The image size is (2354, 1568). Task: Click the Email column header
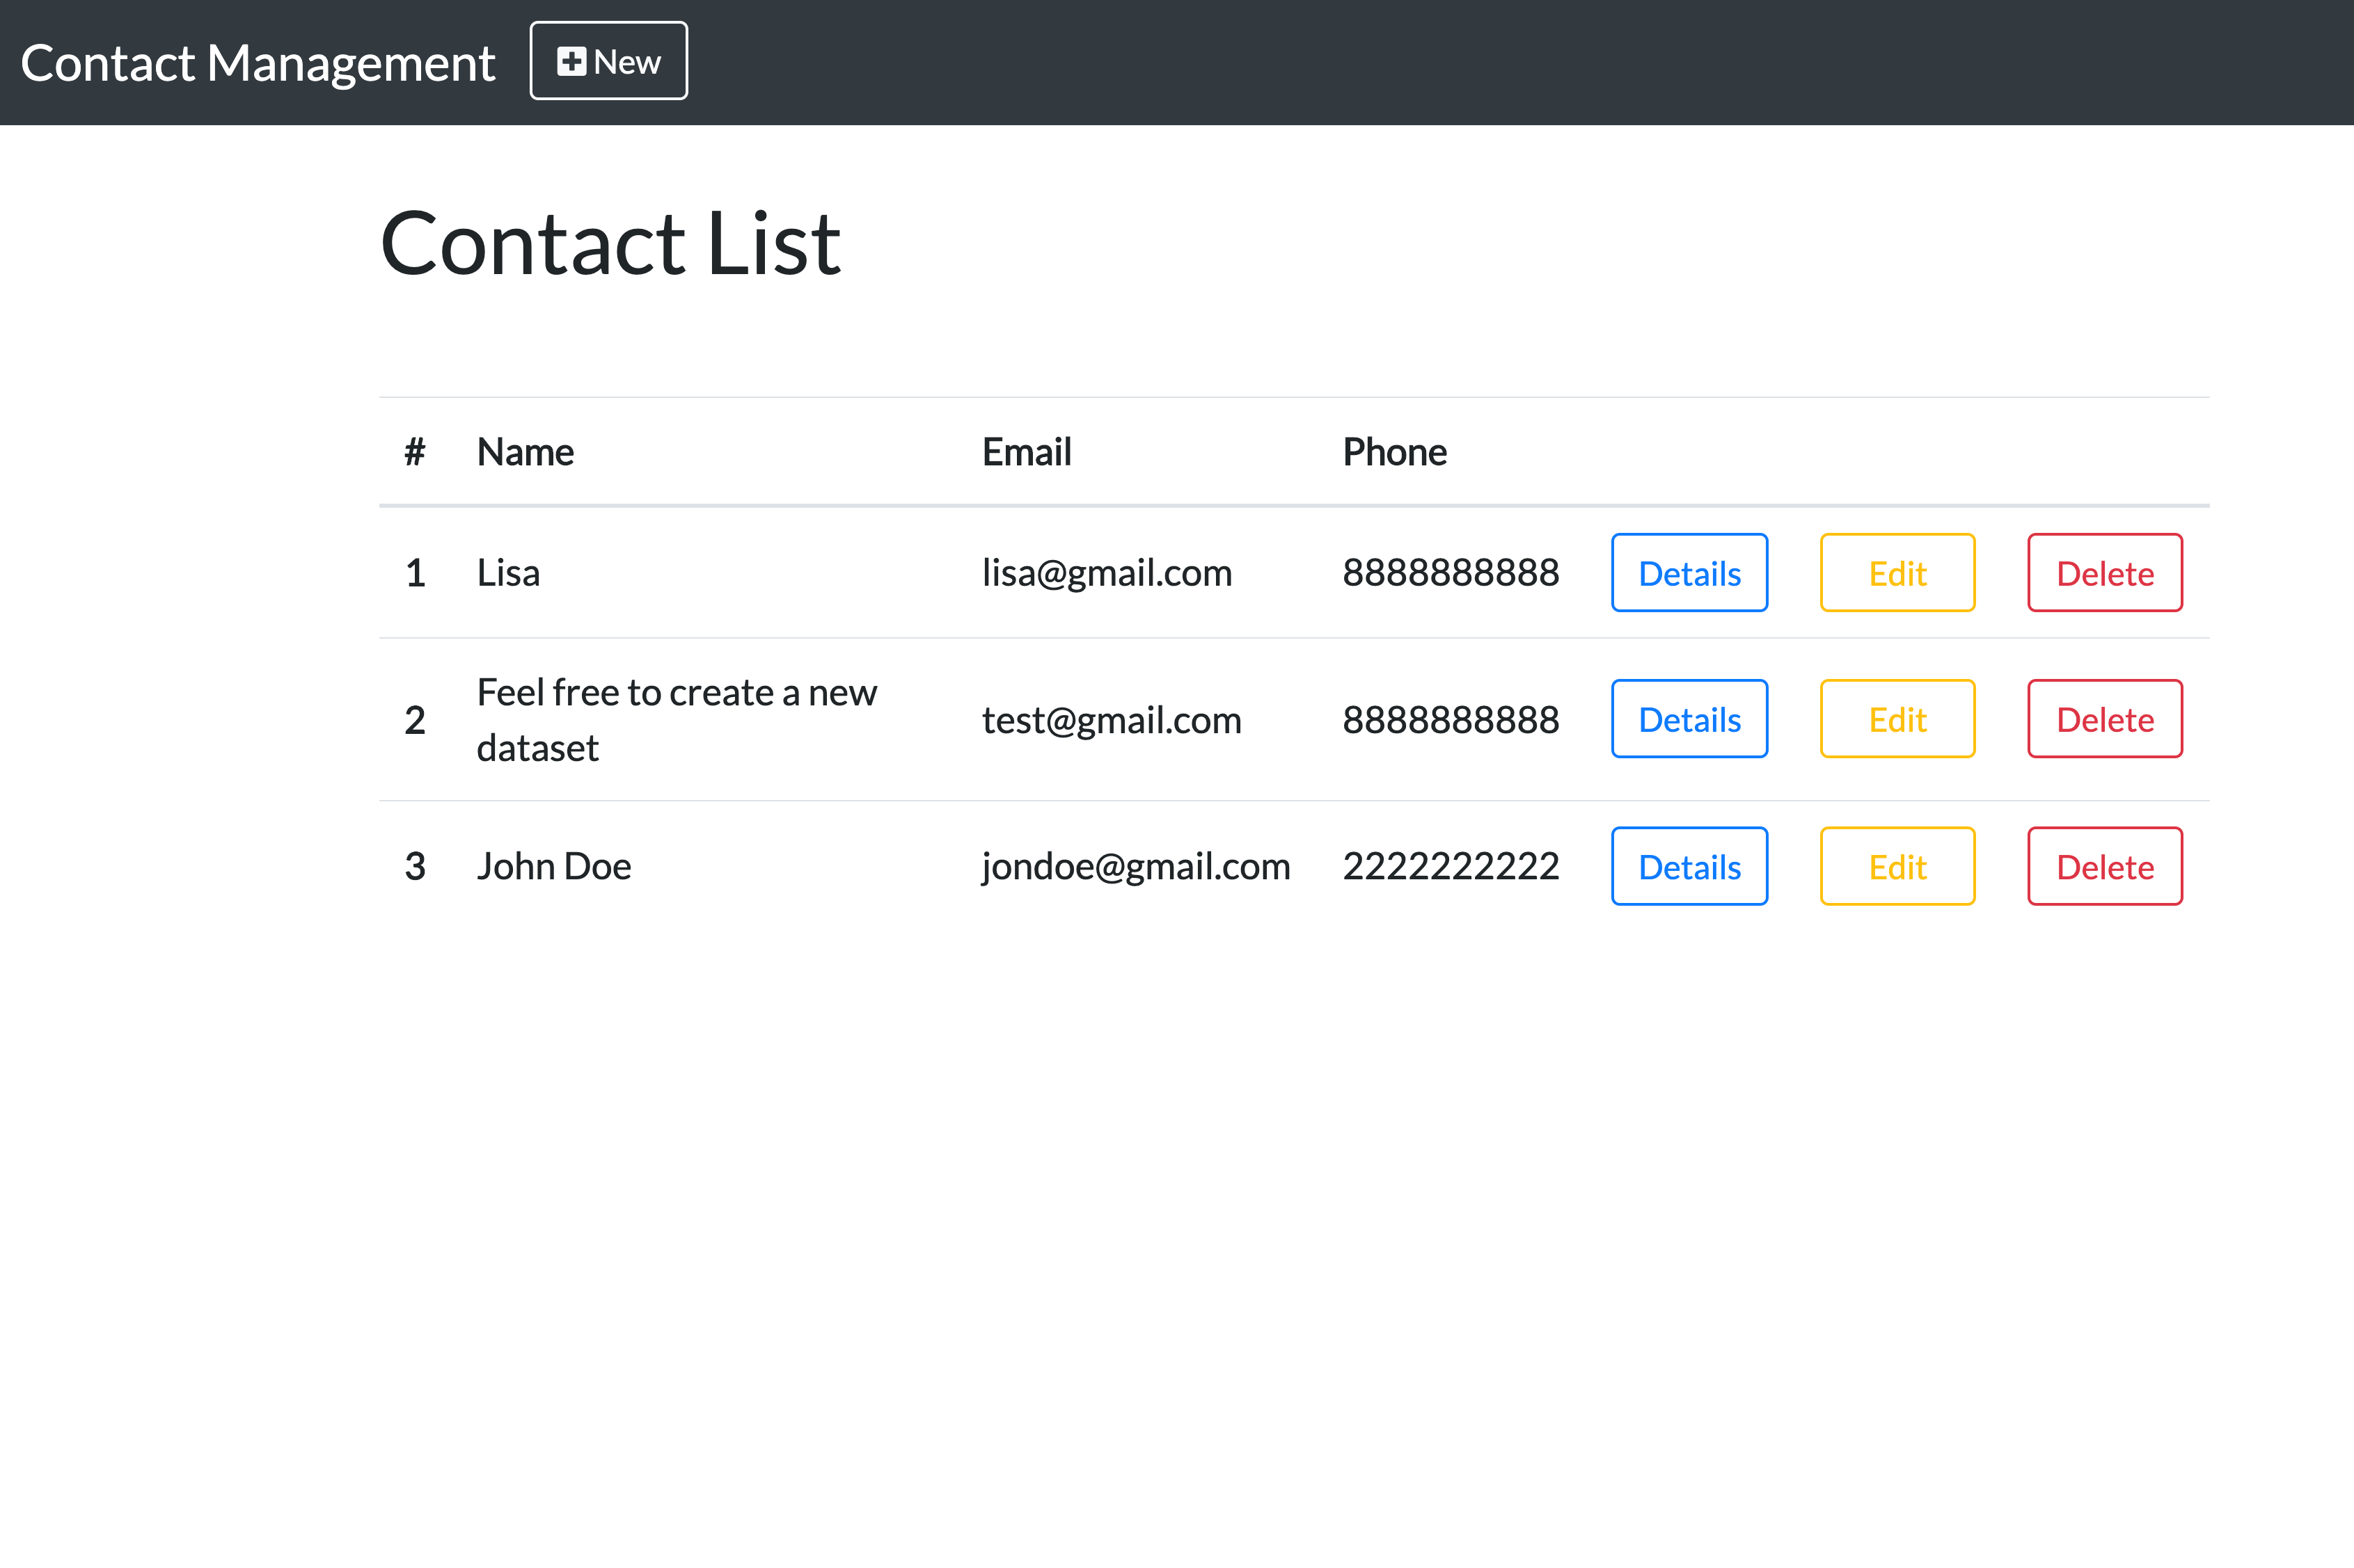pos(1027,452)
